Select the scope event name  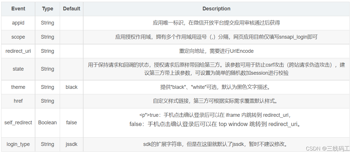point(18,37)
